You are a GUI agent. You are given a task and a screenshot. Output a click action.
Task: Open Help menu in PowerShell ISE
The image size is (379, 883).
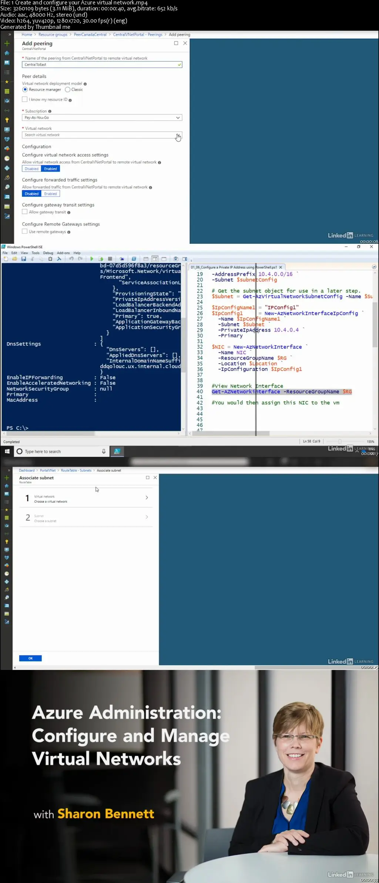click(77, 253)
